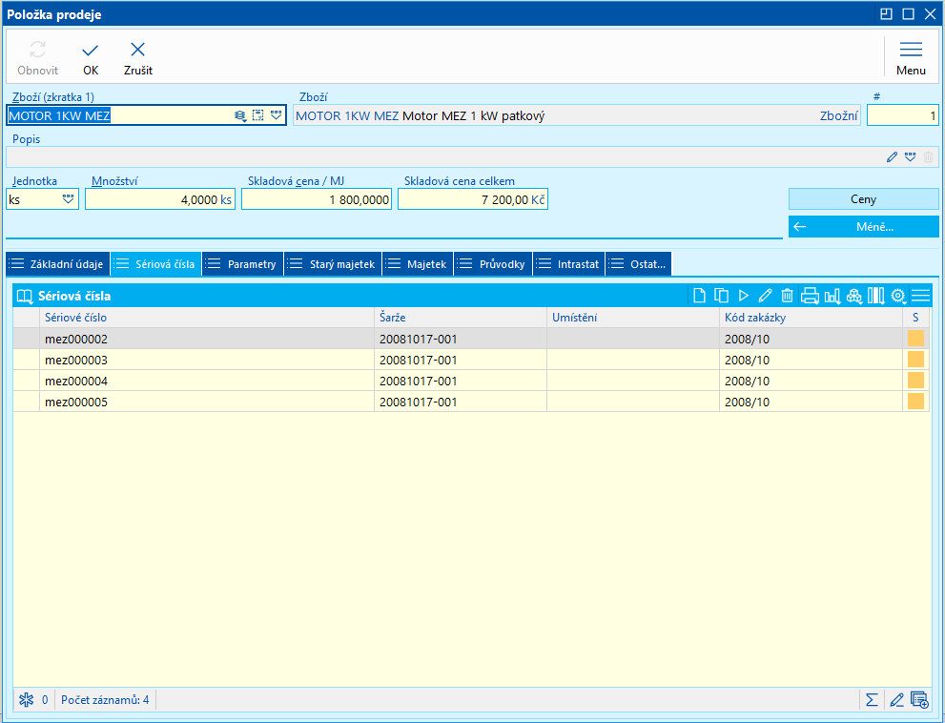This screenshot has height=723, width=945.
Task: Click the OK checkmark in top toolbar
Action: (x=91, y=58)
